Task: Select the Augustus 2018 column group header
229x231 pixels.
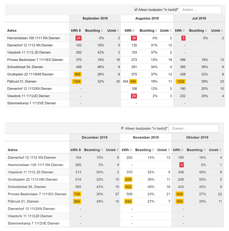Action: (147, 18)
